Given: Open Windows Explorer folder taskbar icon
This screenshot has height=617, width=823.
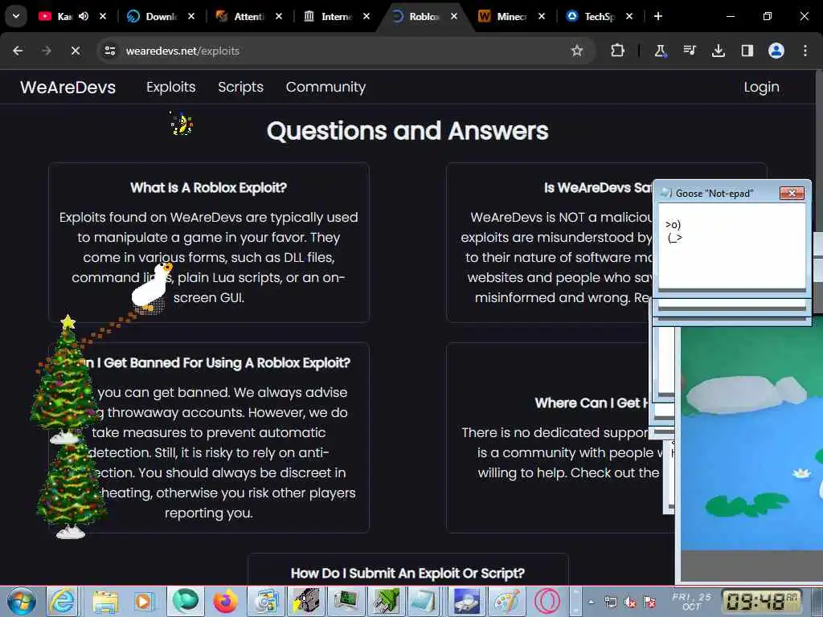Looking at the screenshot, I should click(x=105, y=601).
